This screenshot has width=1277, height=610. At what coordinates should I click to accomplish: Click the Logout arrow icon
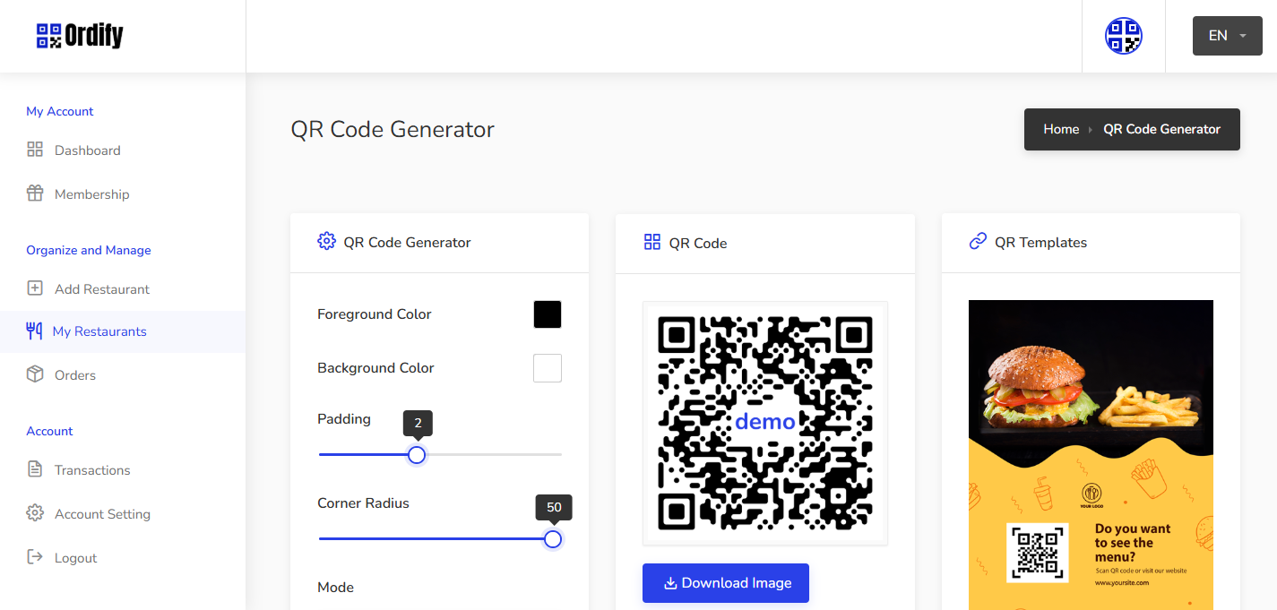tap(35, 557)
